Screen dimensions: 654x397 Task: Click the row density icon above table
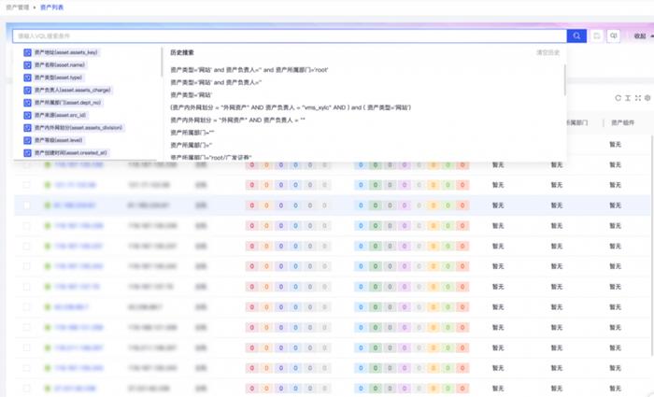pyautogui.click(x=628, y=97)
